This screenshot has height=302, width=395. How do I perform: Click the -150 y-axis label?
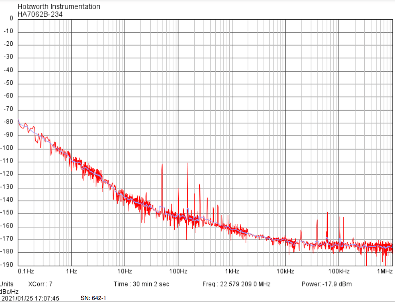pyautogui.click(x=7, y=213)
